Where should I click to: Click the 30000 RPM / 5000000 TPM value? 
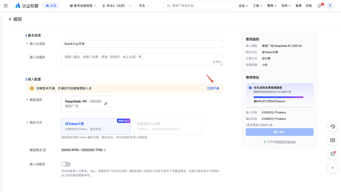tap(82, 150)
